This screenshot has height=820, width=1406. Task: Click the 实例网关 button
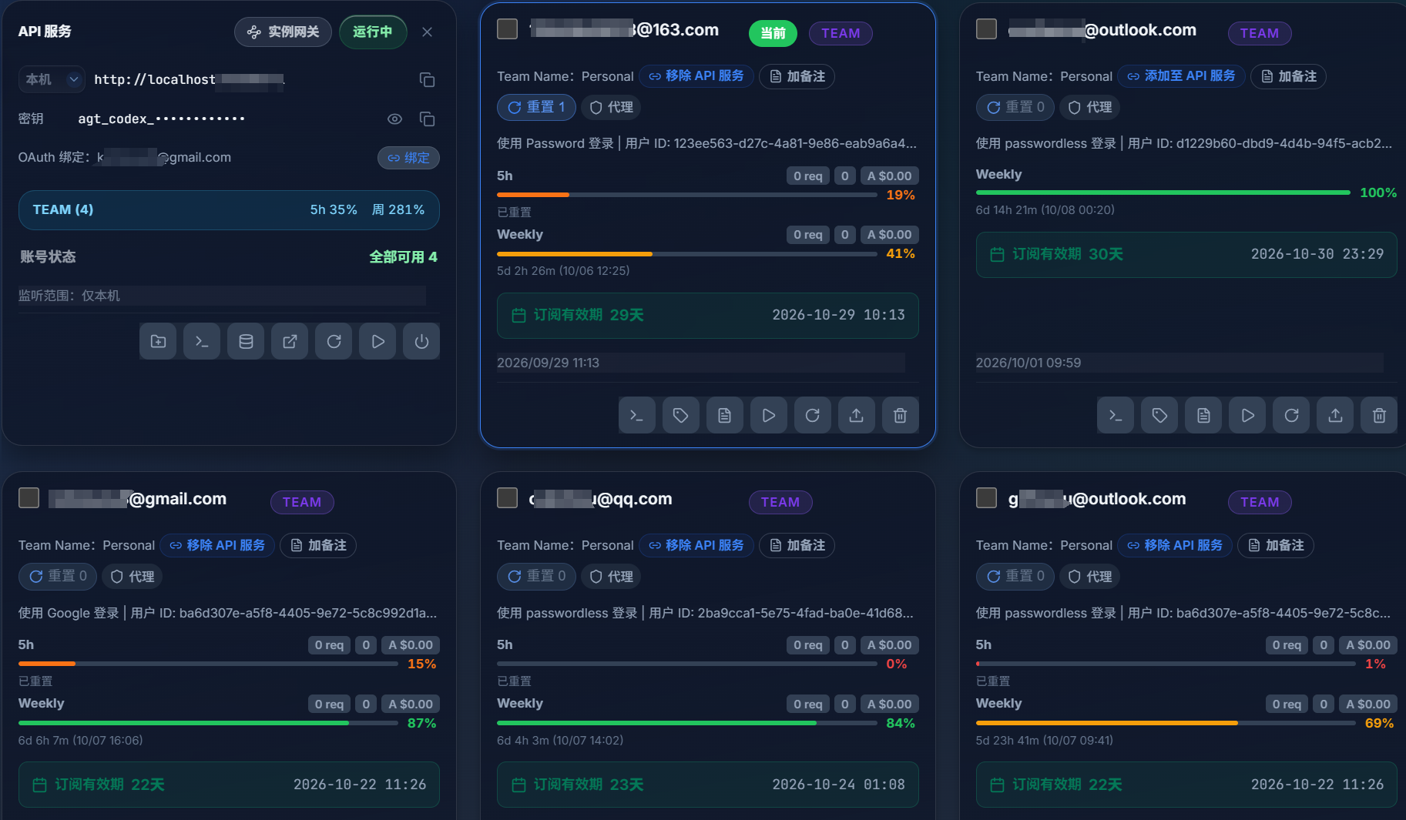coord(283,32)
